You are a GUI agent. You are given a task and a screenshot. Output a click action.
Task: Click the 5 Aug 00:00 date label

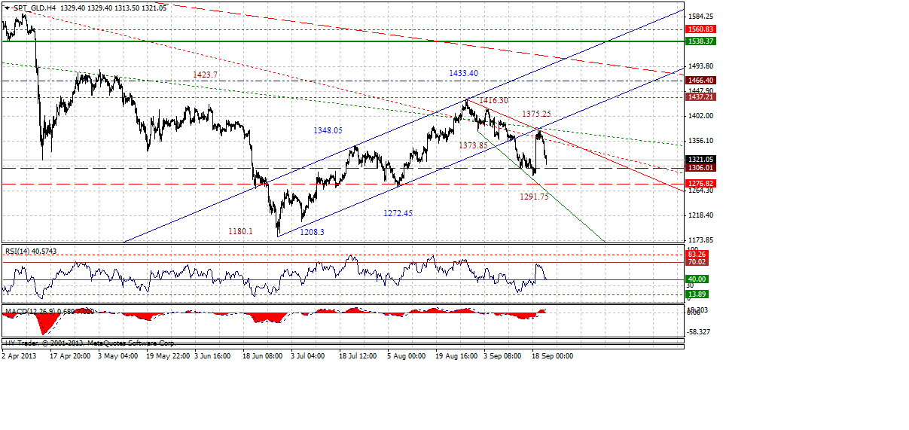[406, 356]
